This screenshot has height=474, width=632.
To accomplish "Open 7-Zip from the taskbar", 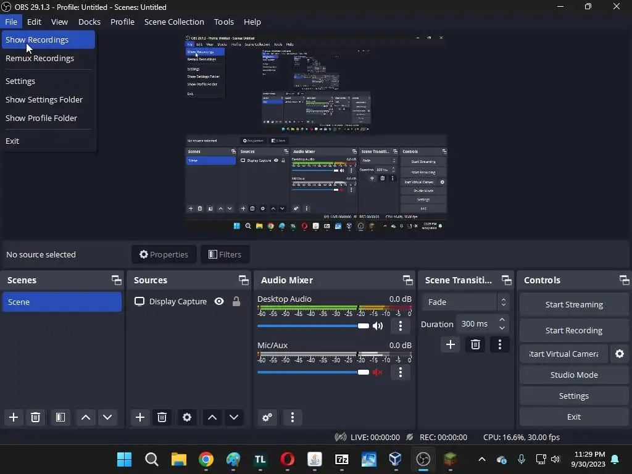I will 341,459.
